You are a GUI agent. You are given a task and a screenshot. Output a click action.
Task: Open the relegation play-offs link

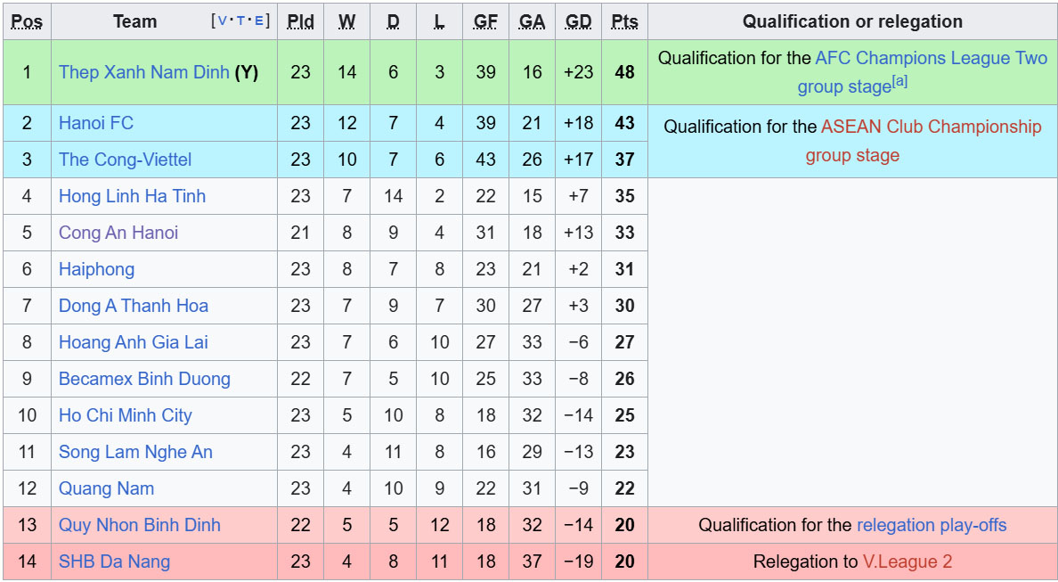[932, 525]
